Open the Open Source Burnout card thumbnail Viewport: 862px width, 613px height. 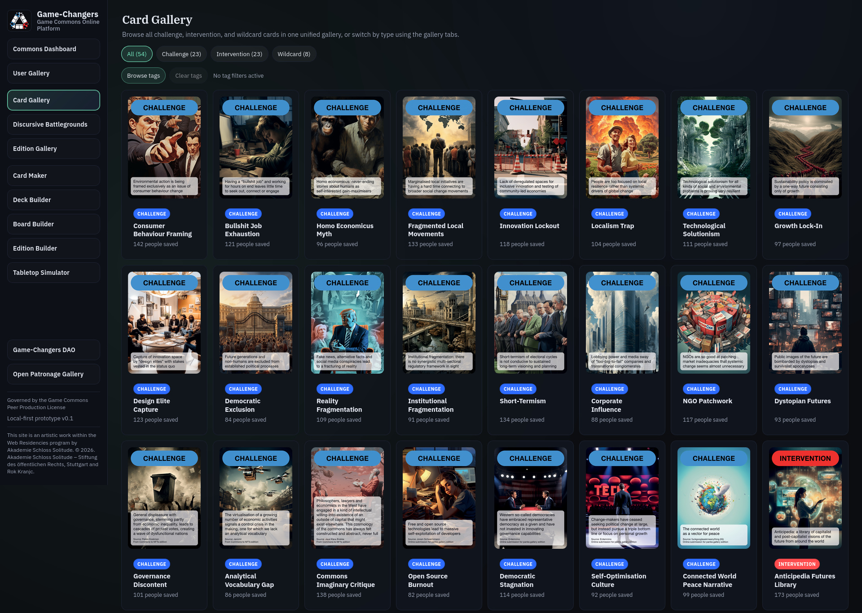point(439,498)
